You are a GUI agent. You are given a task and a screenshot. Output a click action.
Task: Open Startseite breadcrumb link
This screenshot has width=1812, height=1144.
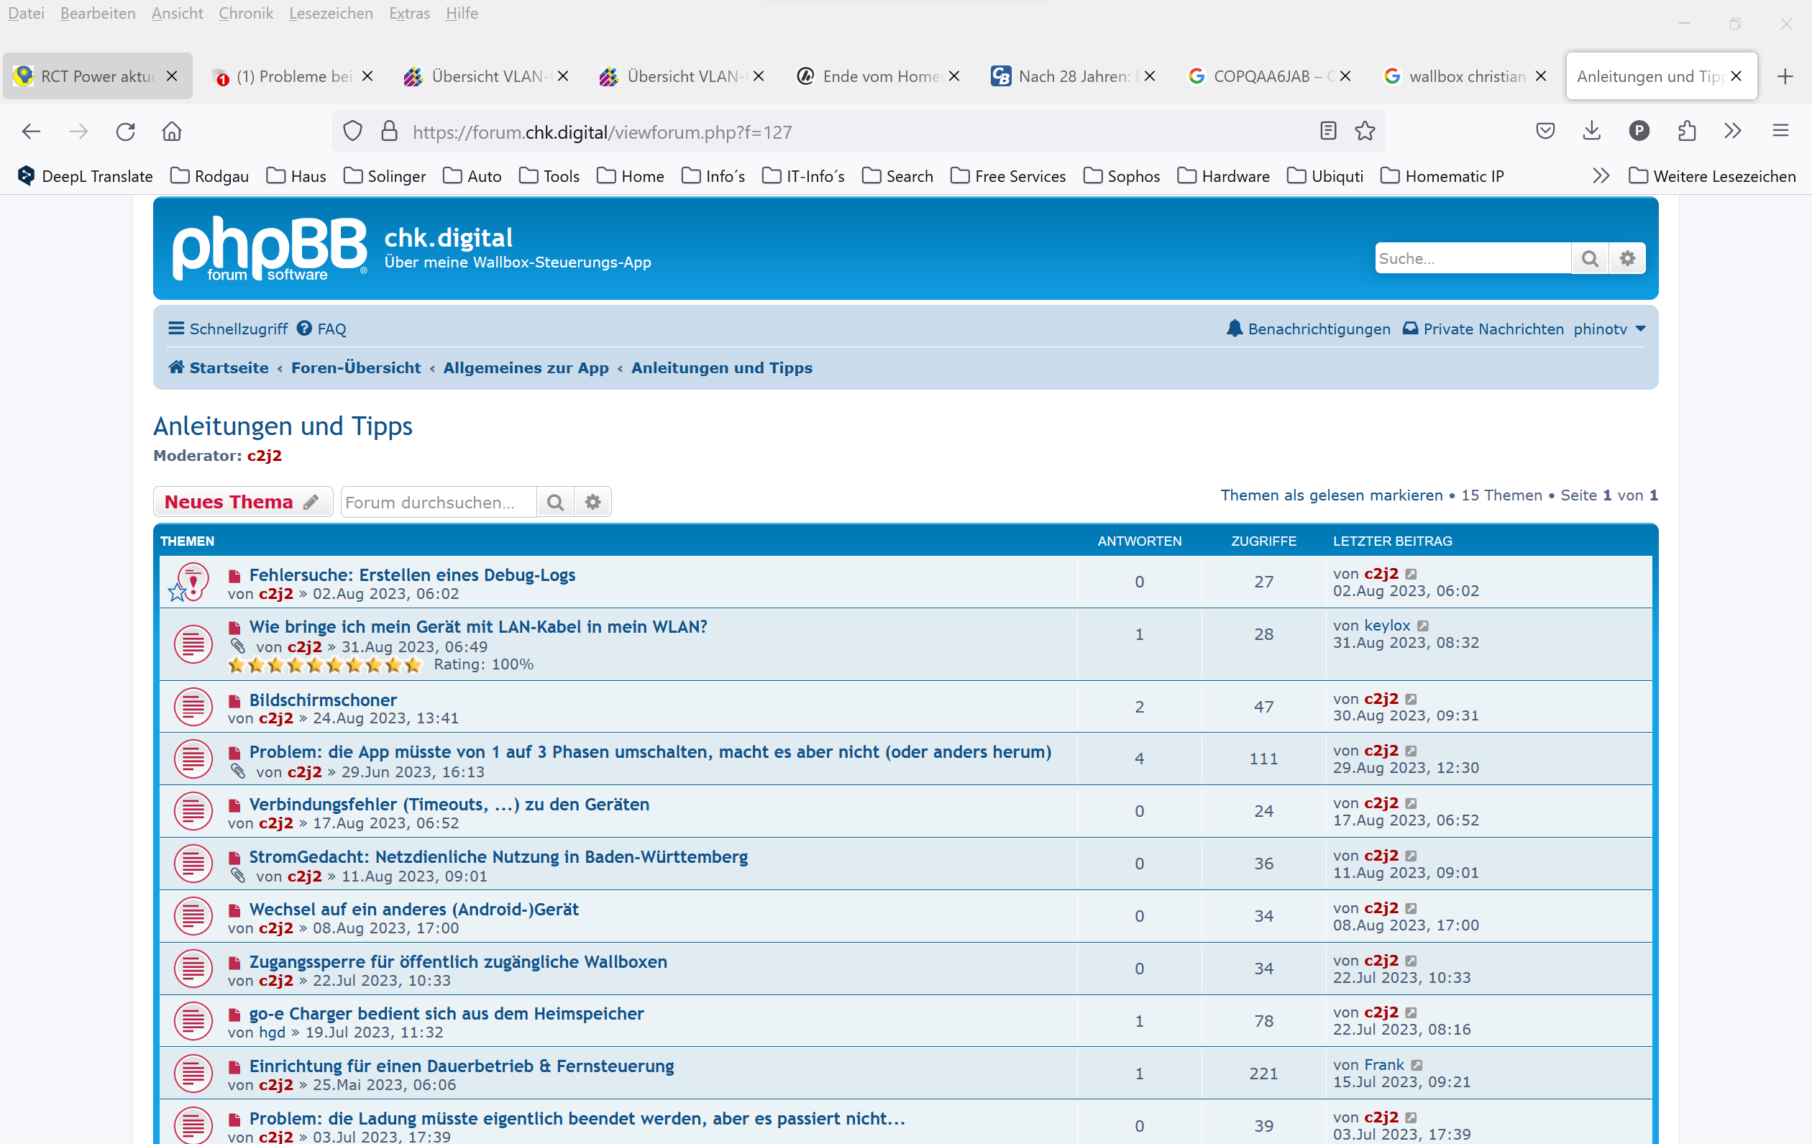click(x=219, y=368)
